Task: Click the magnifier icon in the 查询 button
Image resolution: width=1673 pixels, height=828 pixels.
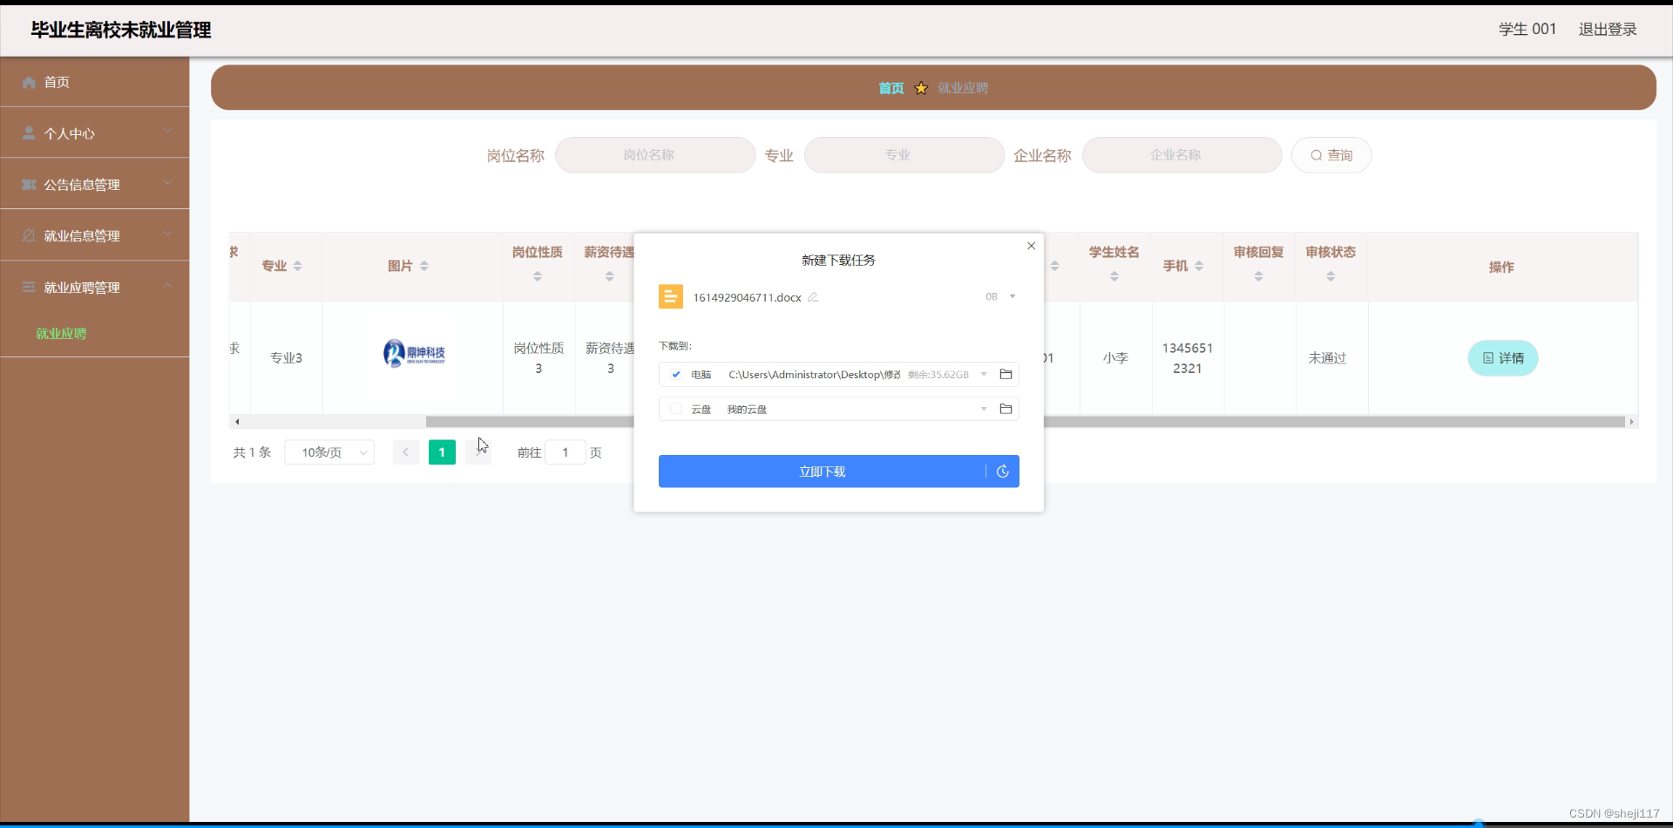Action: [x=1317, y=155]
